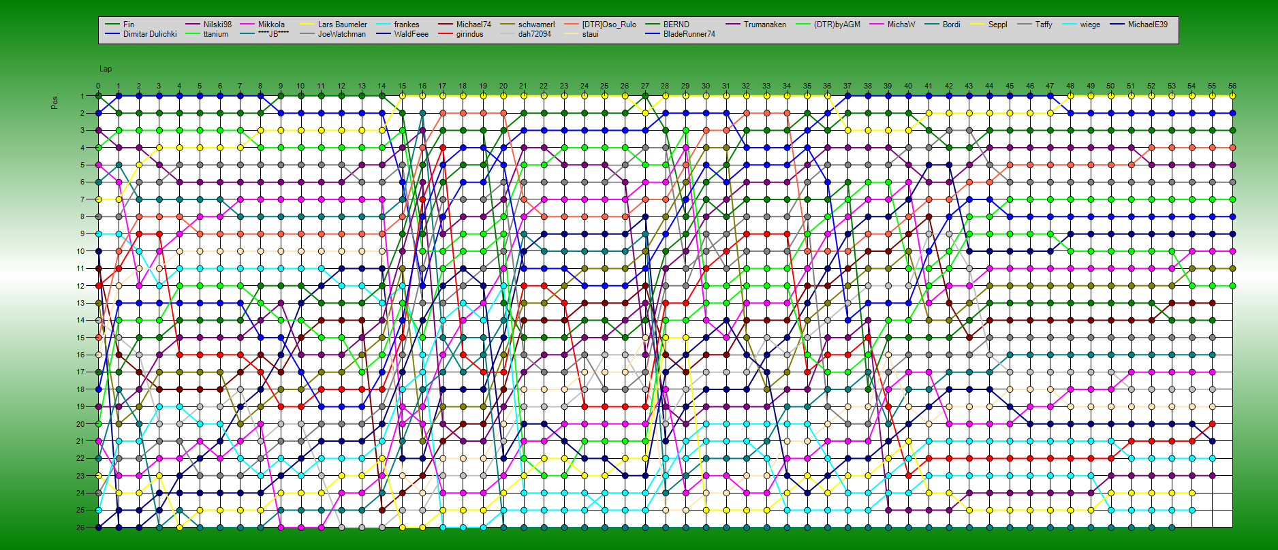
Task: Click the yellow first-place marker at lap 56
Action: coord(1232,96)
